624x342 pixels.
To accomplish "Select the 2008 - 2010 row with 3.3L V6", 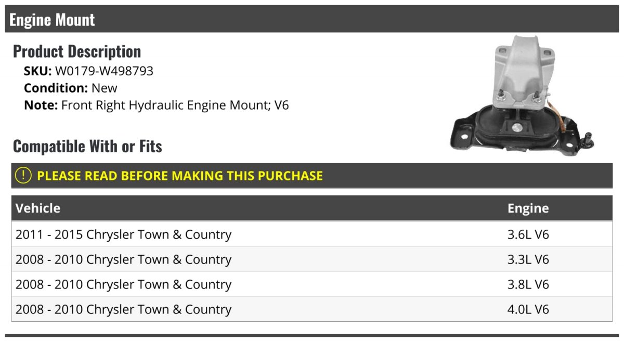I will click(312, 259).
